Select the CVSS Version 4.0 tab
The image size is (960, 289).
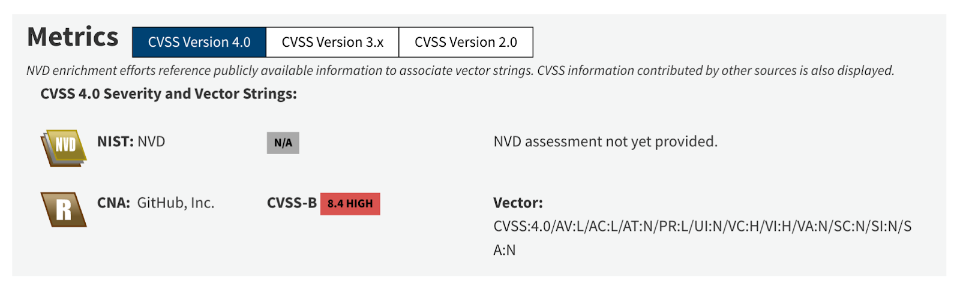[199, 42]
